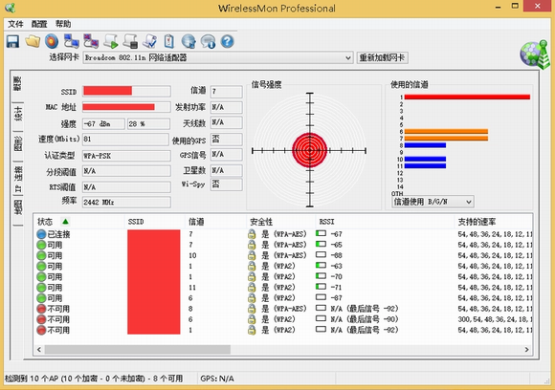Stop logging with the black square scroll icon
This screenshot has width=555, height=390.
(x=130, y=41)
